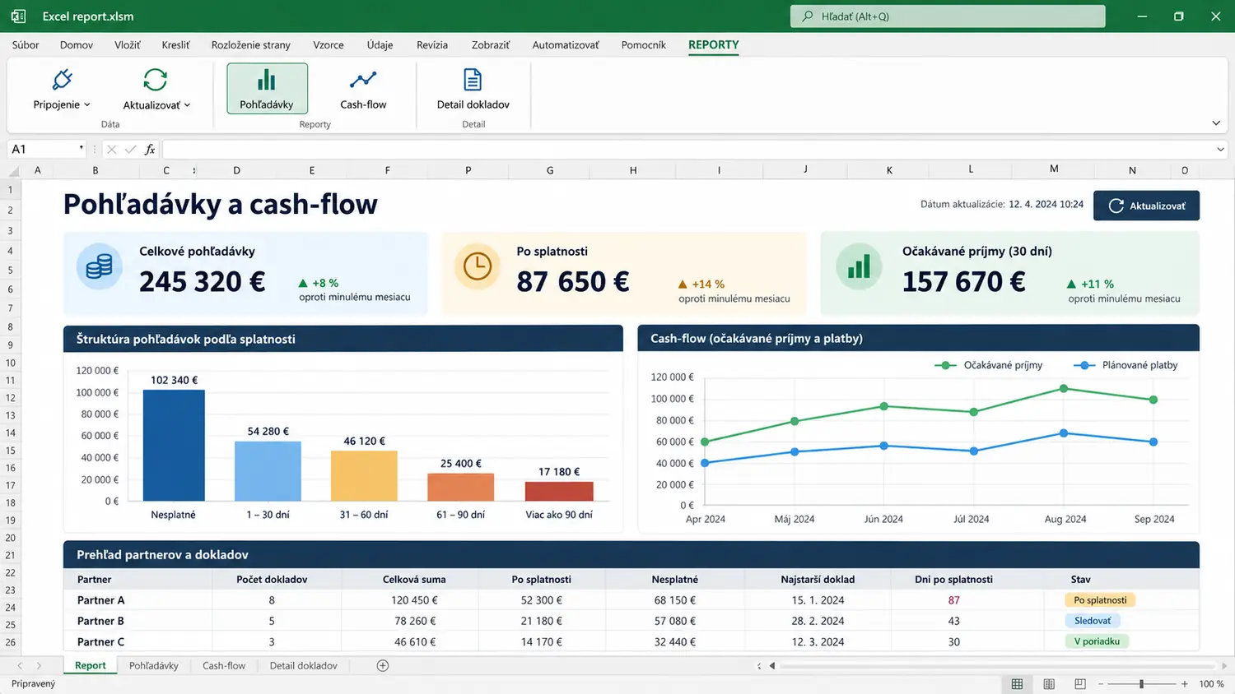Add a new sheet with plus icon
The image size is (1235, 694).
(383, 665)
